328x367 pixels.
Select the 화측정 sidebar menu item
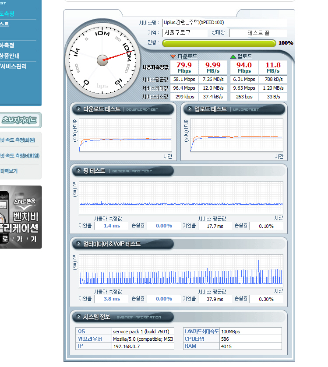click(x=7, y=45)
